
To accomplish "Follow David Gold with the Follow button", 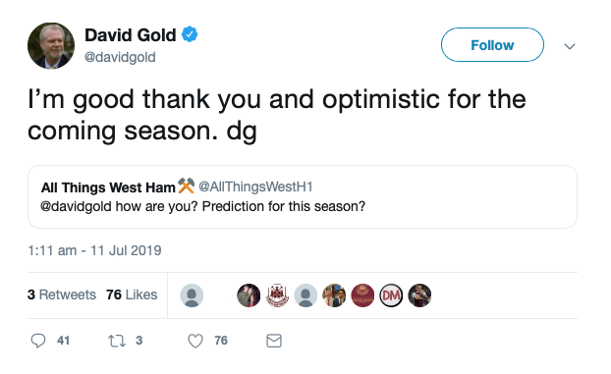I will click(x=492, y=45).
